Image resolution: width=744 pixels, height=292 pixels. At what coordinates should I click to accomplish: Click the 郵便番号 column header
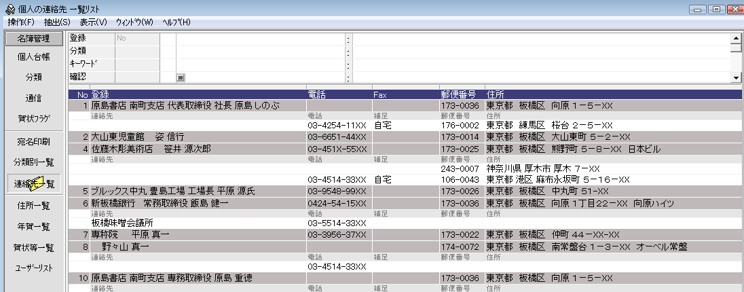point(458,94)
